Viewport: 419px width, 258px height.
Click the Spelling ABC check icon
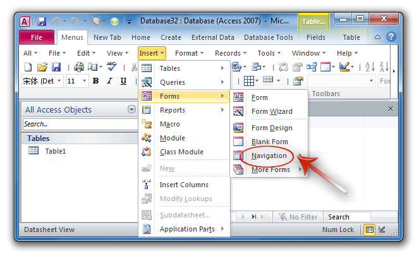(111, 66)
